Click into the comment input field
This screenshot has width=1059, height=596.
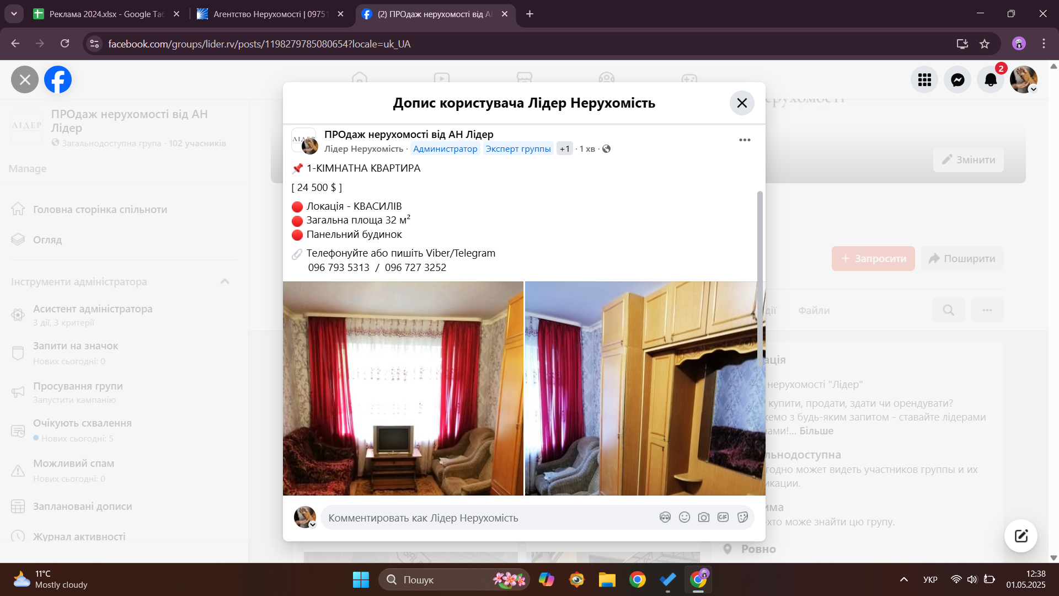(x=485, y=518)
